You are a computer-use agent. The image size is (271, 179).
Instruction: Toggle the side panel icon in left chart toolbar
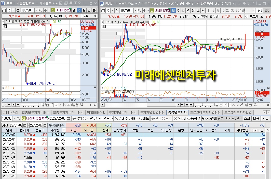(4, 10)
